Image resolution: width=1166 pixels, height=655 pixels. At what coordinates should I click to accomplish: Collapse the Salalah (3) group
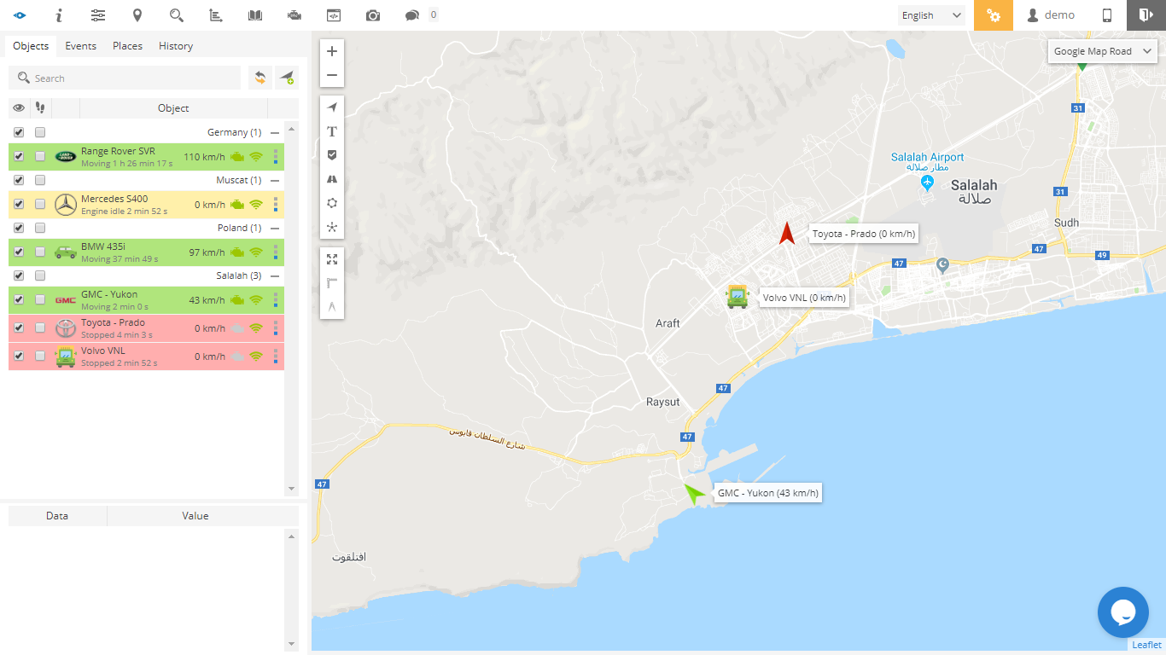click(275, 276)
